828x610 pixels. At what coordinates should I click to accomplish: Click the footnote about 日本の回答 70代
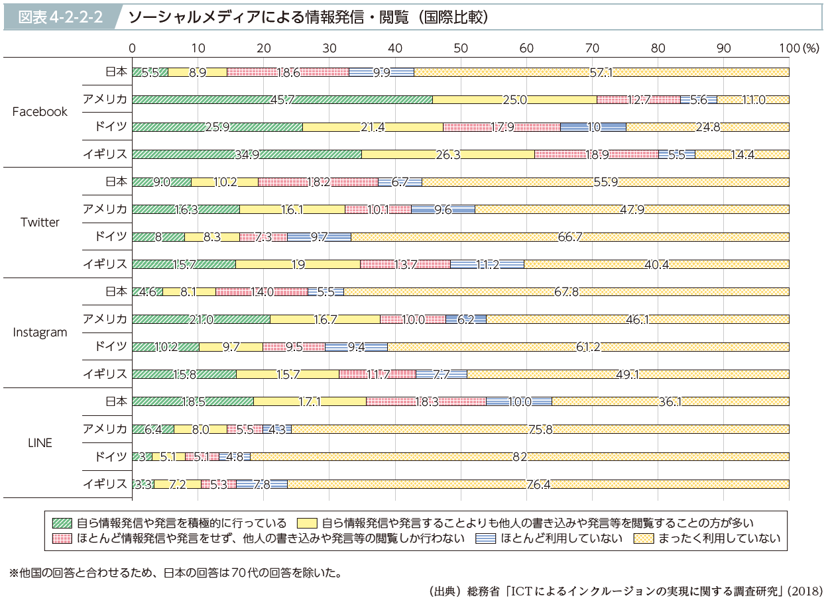176,572
